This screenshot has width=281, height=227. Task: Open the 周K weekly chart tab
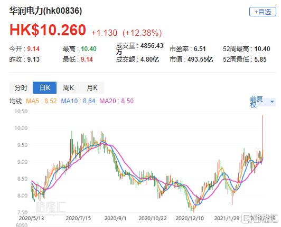point(68,88)
